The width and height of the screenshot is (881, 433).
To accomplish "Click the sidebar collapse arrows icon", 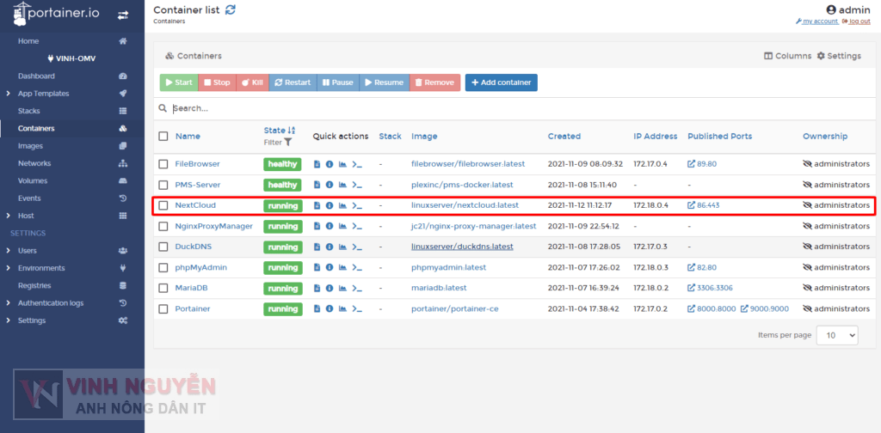I will coord(123,15).
